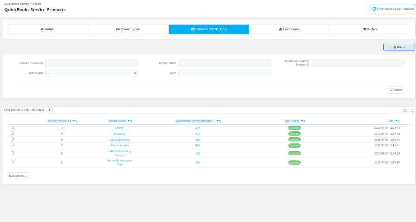The image size is (416, 222).
Task: Sort Date column ascending arrow
Action: click(x=399, y=121)
